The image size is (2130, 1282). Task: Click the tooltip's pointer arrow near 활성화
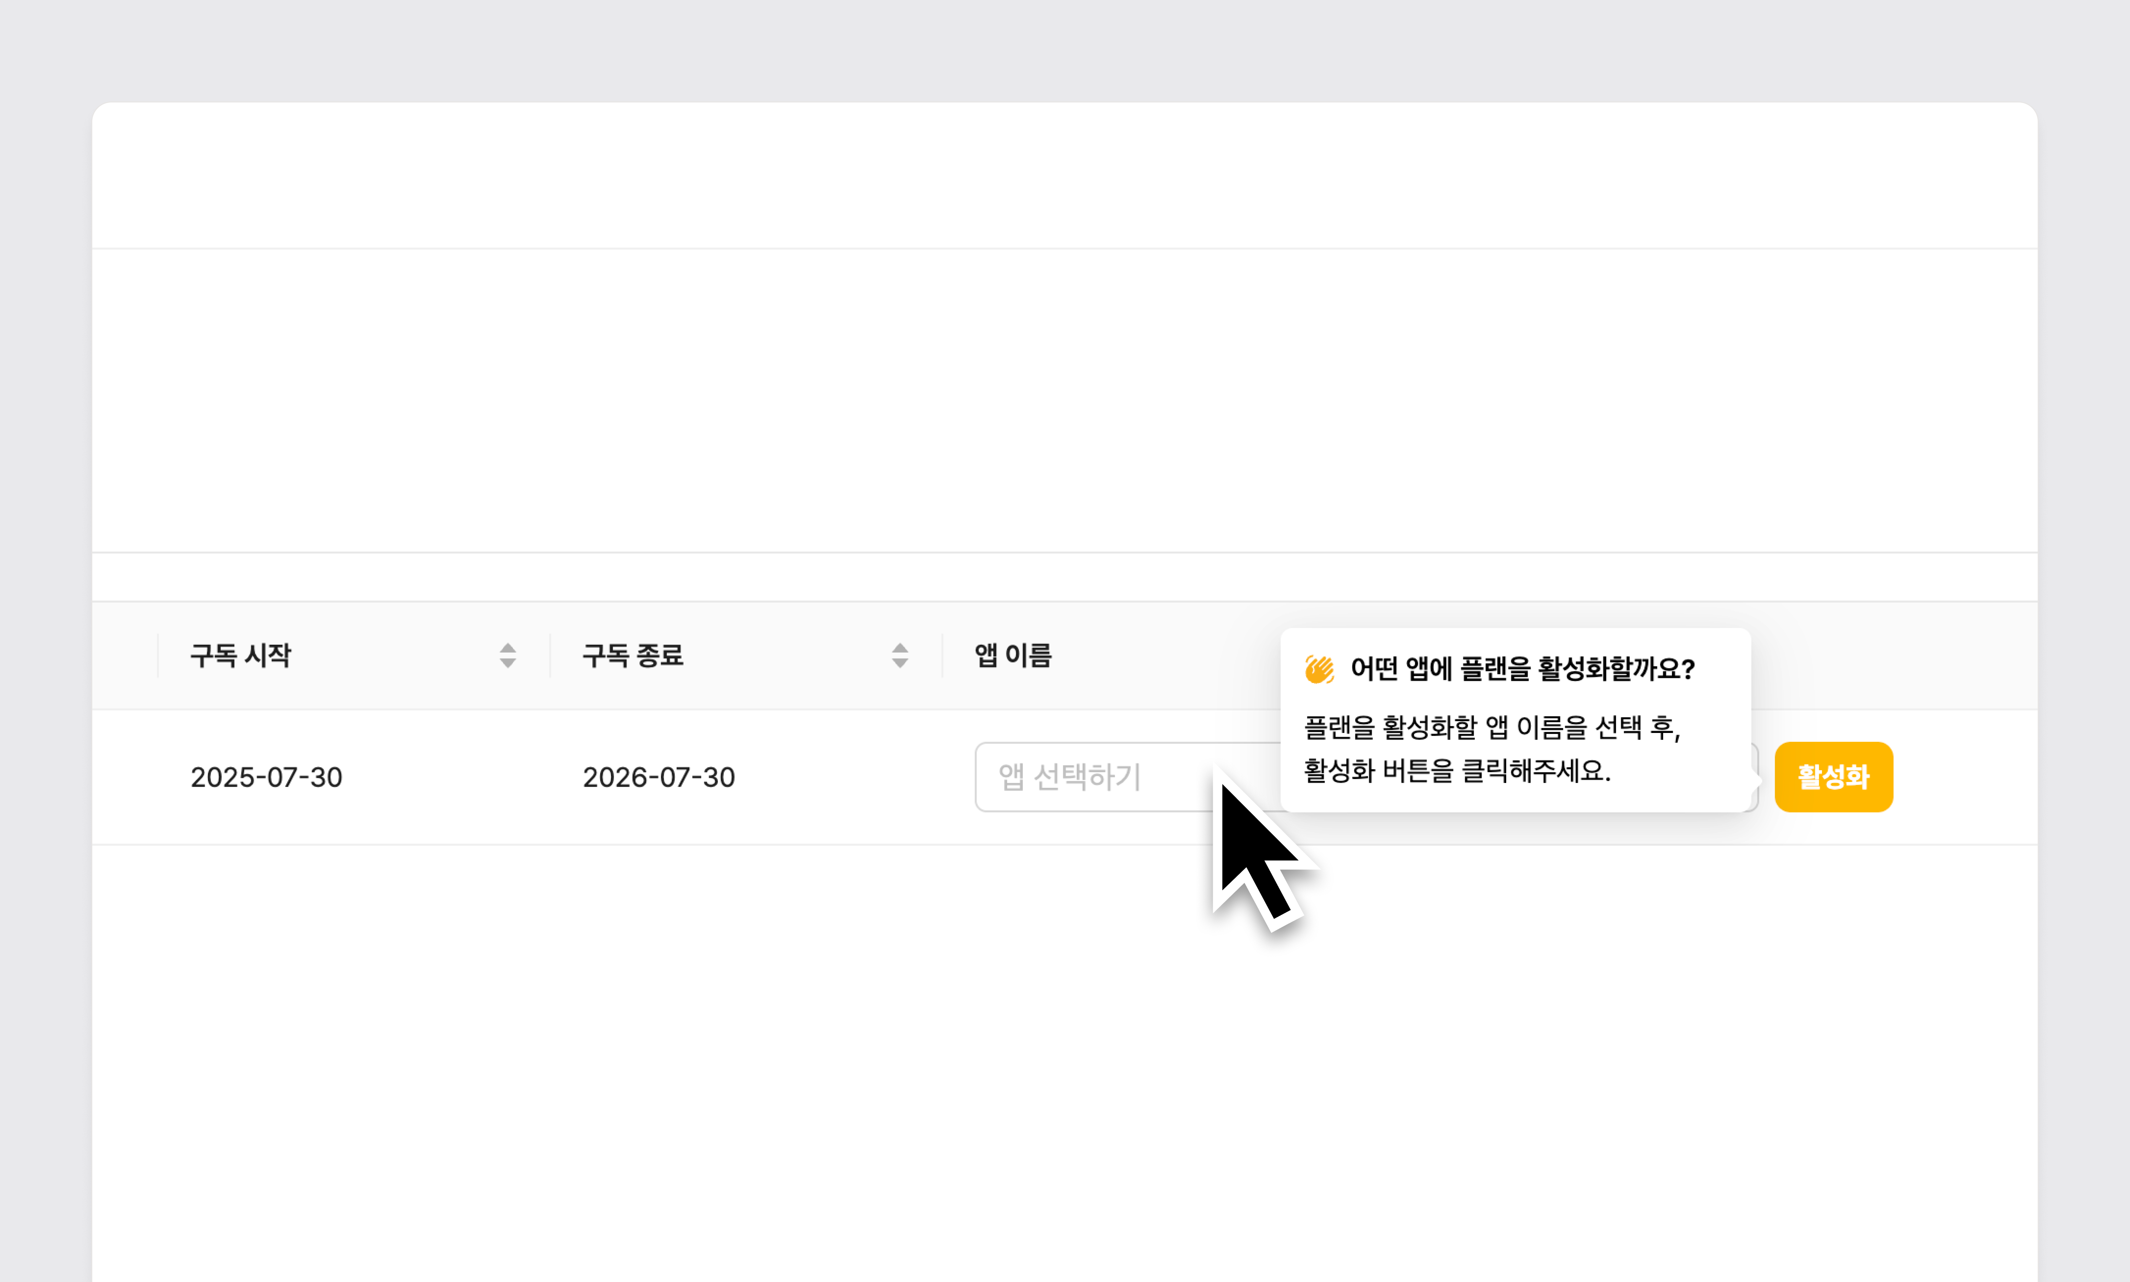pyautogui.click(x=1756, y=781)
